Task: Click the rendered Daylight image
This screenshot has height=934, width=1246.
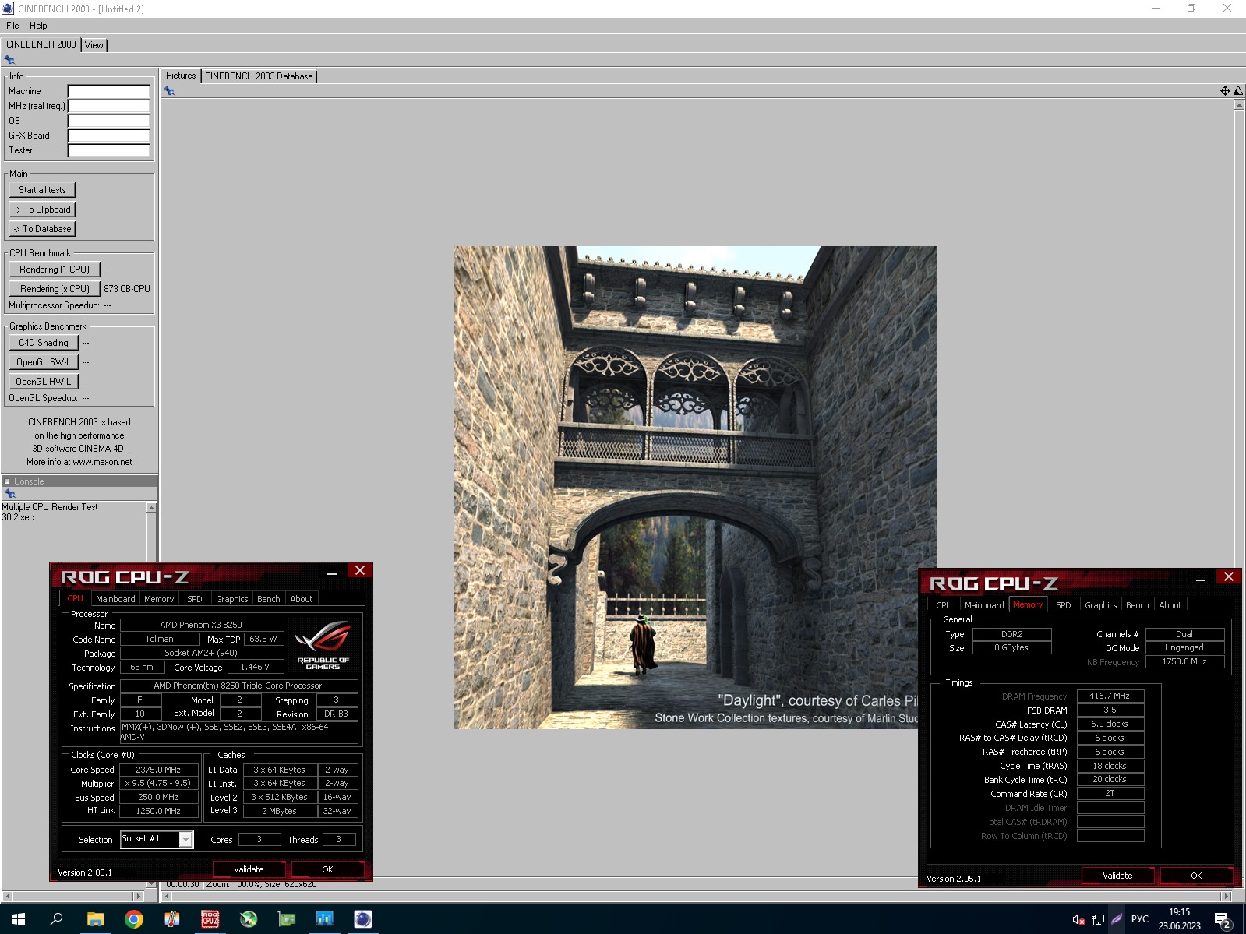Action: [x=695, y=488]
